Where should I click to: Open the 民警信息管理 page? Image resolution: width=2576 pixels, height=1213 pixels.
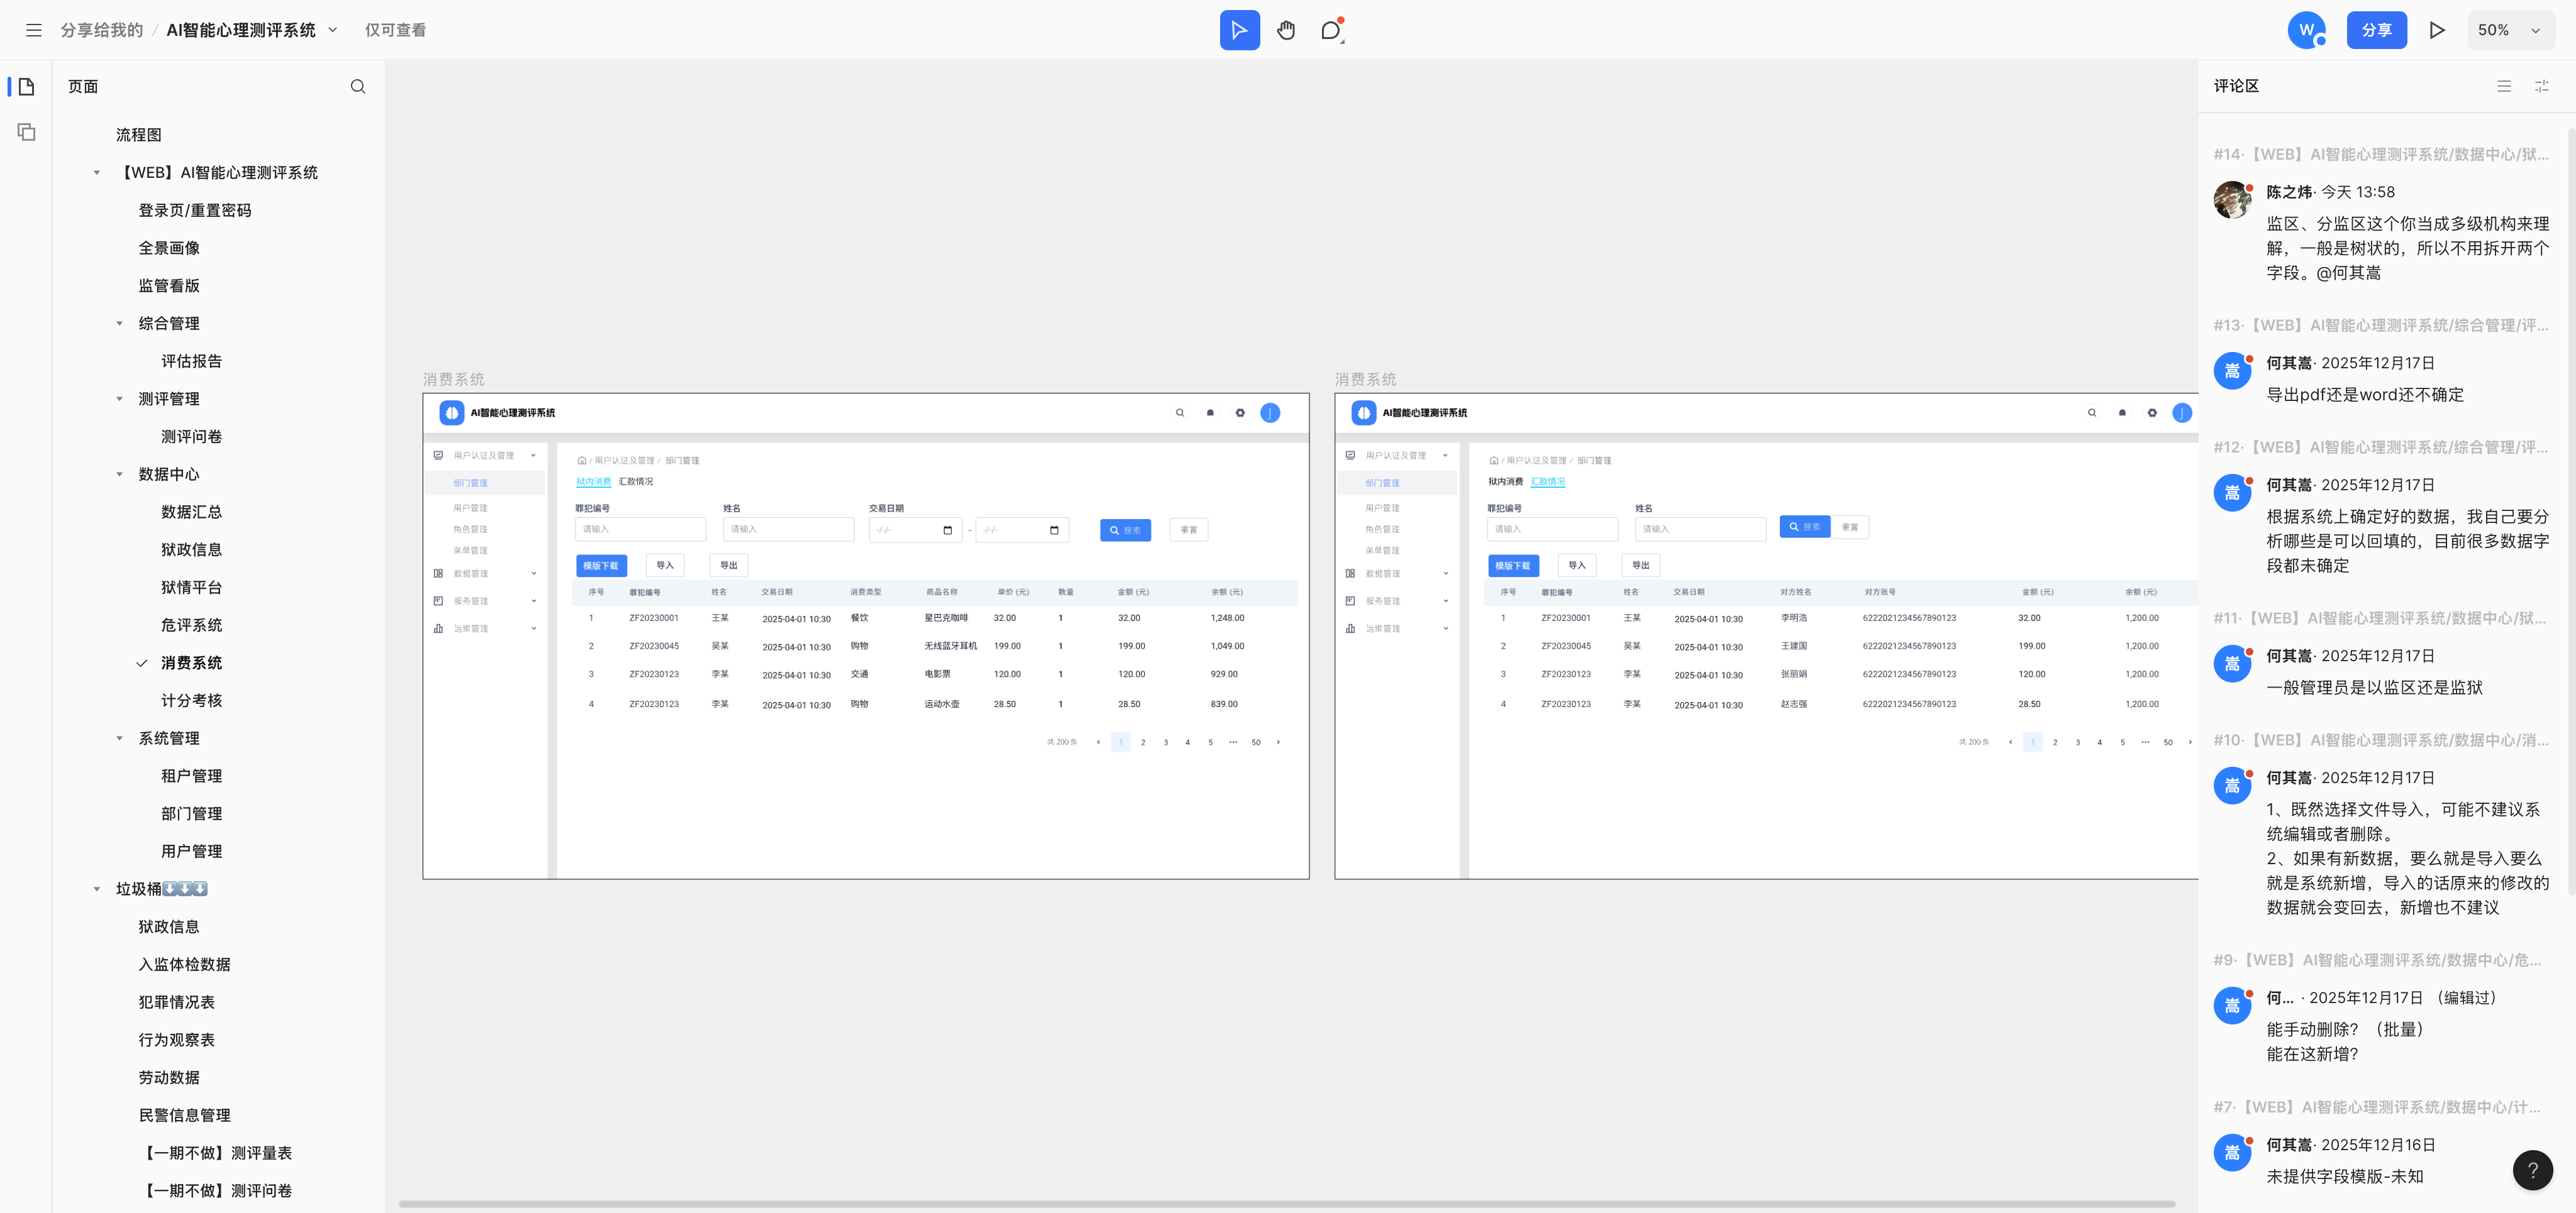click(185, 1115)
